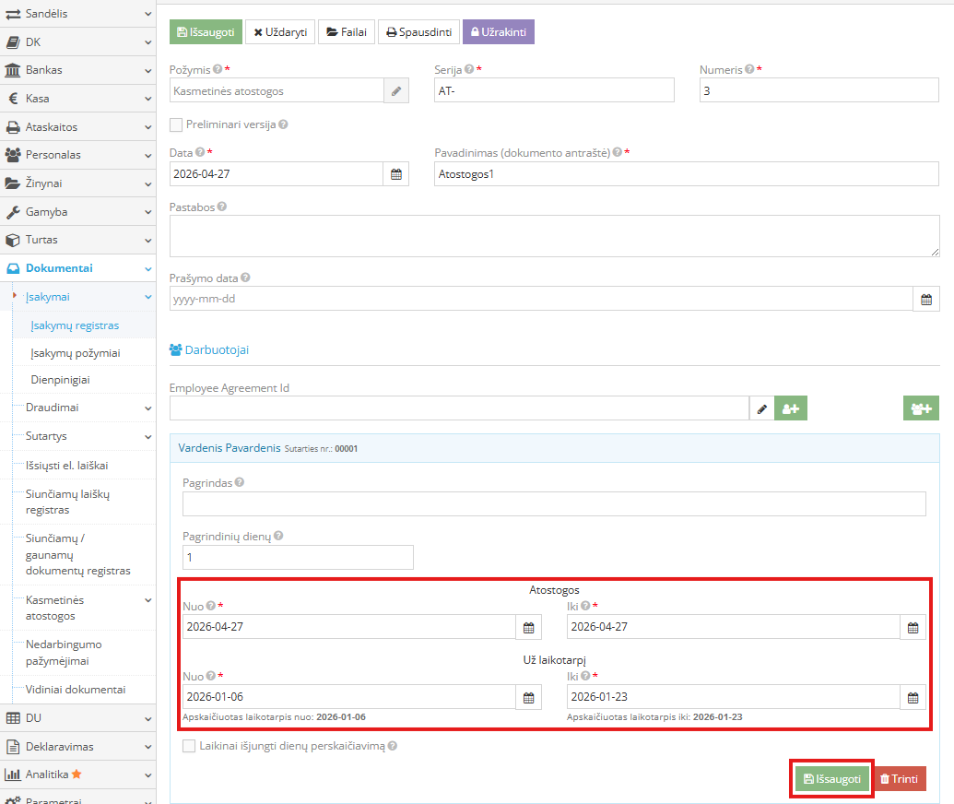Open calendar picker for Prašymo data
Screen dimensions: 954x804
[926, 299]
